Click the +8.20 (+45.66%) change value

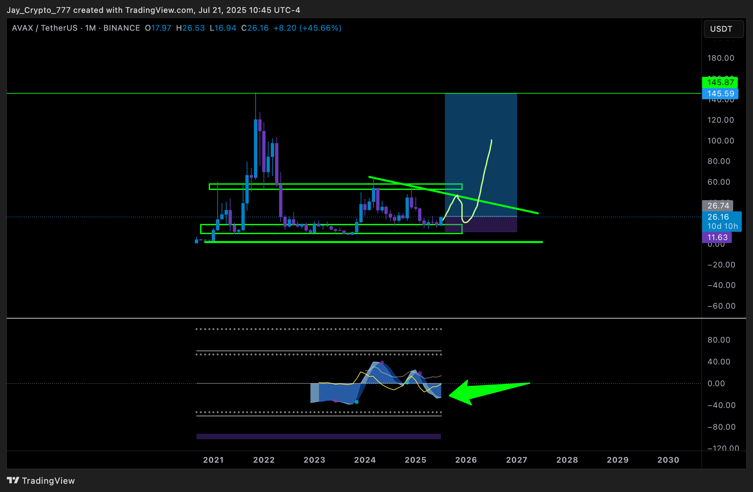(307, 28)
